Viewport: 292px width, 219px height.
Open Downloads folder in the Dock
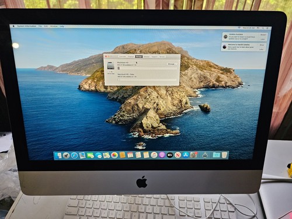tap(216, 155)
